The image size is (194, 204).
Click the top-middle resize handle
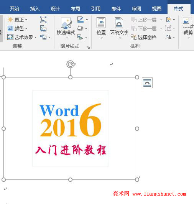70,77
